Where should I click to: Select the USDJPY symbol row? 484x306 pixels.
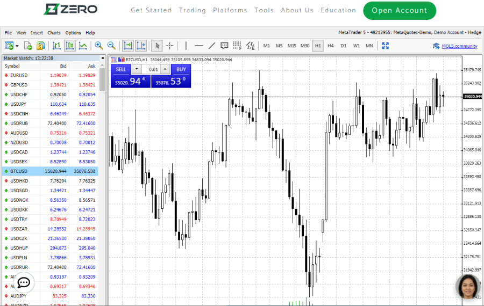pos(51,104)
